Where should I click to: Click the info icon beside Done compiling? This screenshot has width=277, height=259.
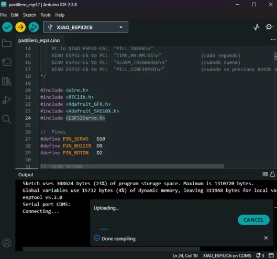(97, 238)
